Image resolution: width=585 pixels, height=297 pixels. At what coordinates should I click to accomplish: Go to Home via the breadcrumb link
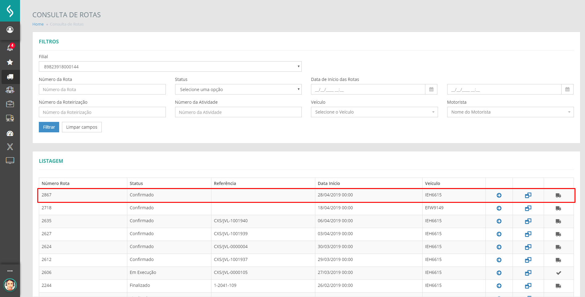(x=38, y=24)
